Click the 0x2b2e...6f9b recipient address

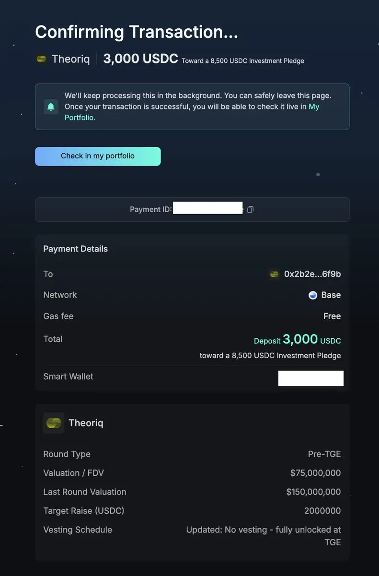click(x=312, y=274)
